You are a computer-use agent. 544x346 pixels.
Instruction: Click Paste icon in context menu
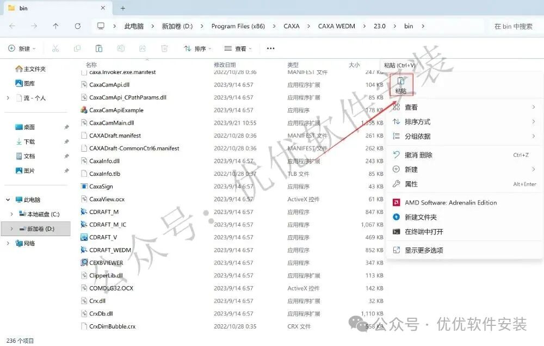401,84
